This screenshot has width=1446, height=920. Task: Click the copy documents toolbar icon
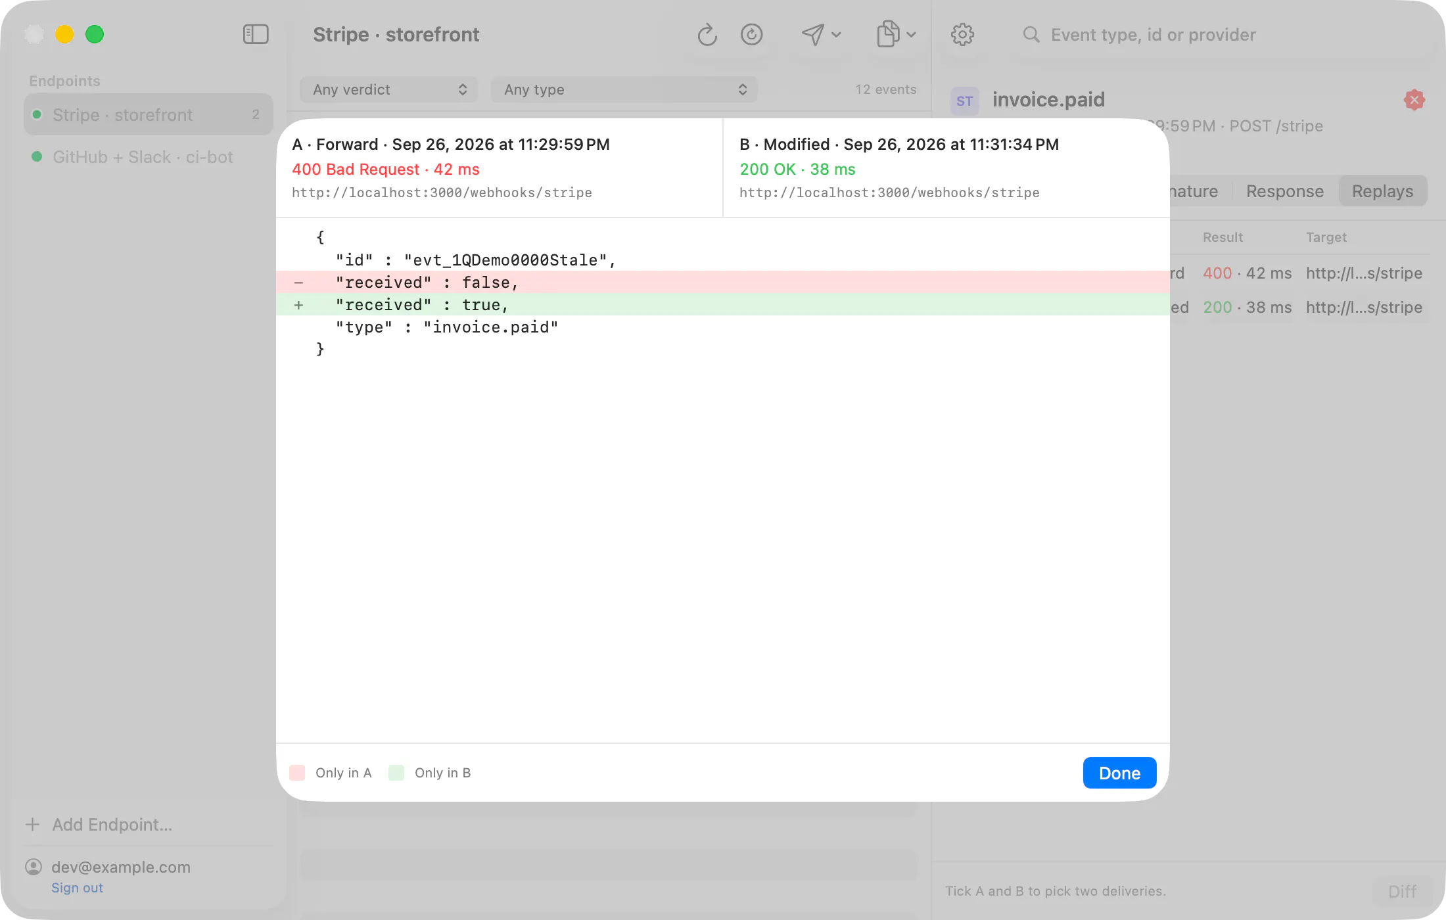coord(888,34)
